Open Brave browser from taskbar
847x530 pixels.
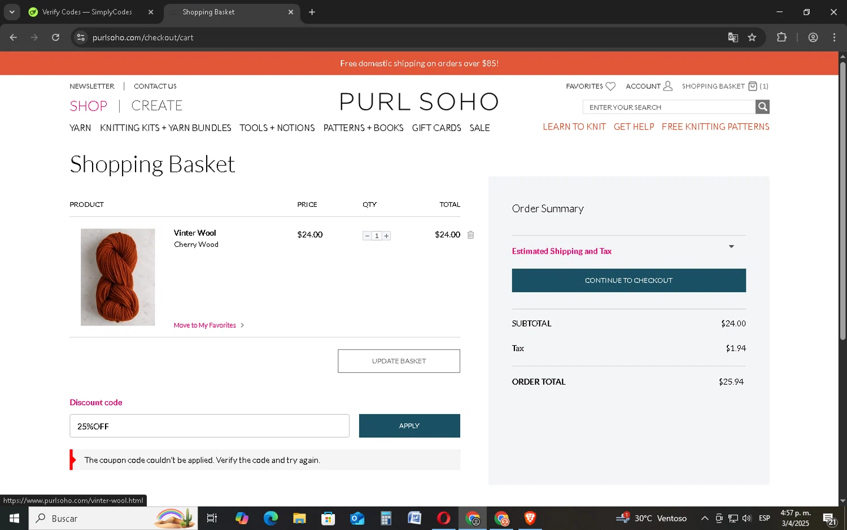pyautogui.click(x=530, y=518)
